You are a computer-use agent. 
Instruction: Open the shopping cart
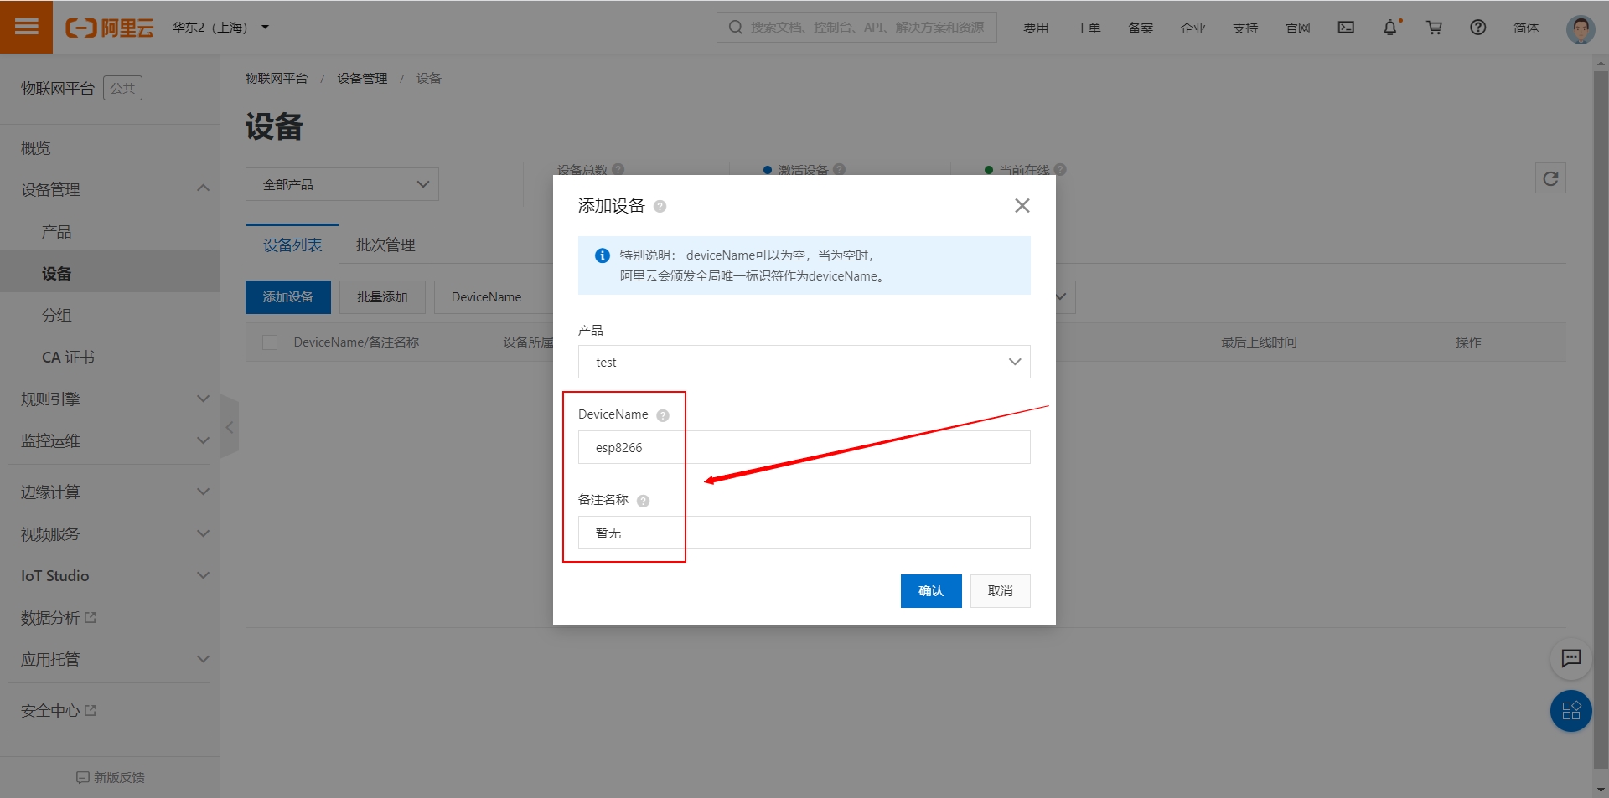(x=1434, y=28)
